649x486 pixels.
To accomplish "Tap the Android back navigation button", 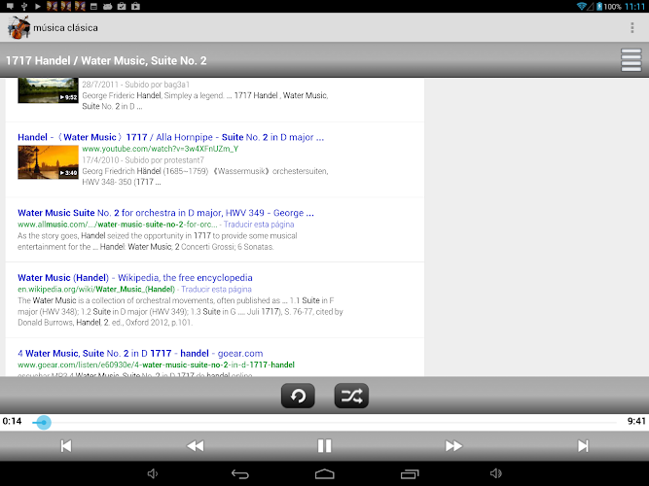I will (x=240, y=474).
